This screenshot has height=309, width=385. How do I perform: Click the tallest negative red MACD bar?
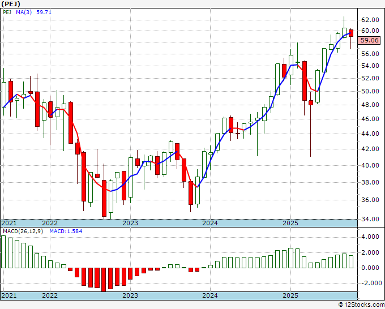(x=104, y=280)
